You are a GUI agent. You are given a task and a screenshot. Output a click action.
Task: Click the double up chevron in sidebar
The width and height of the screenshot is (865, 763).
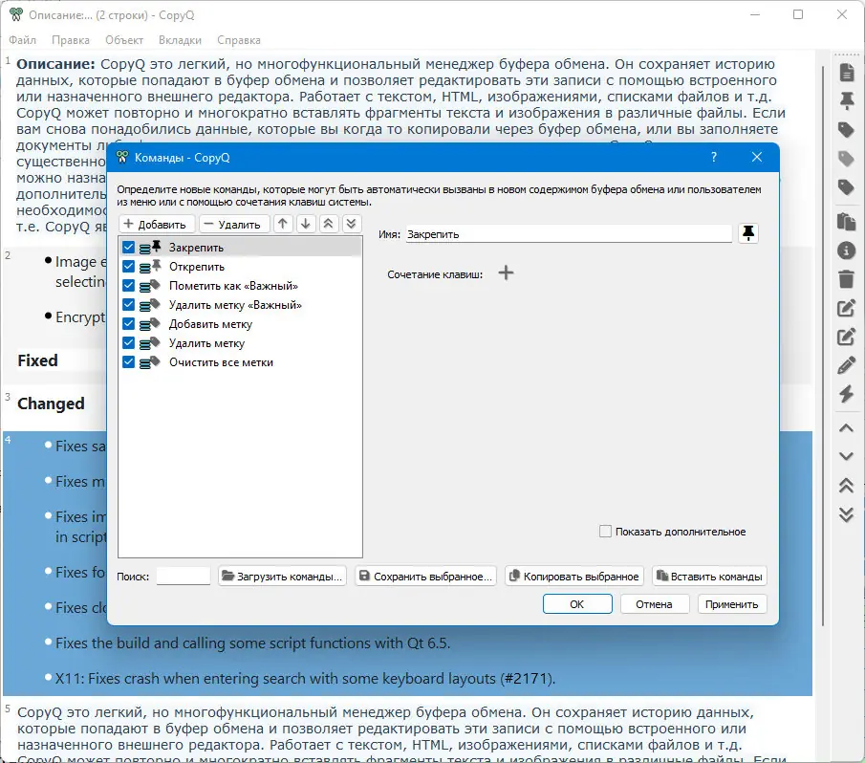[846, 486]
